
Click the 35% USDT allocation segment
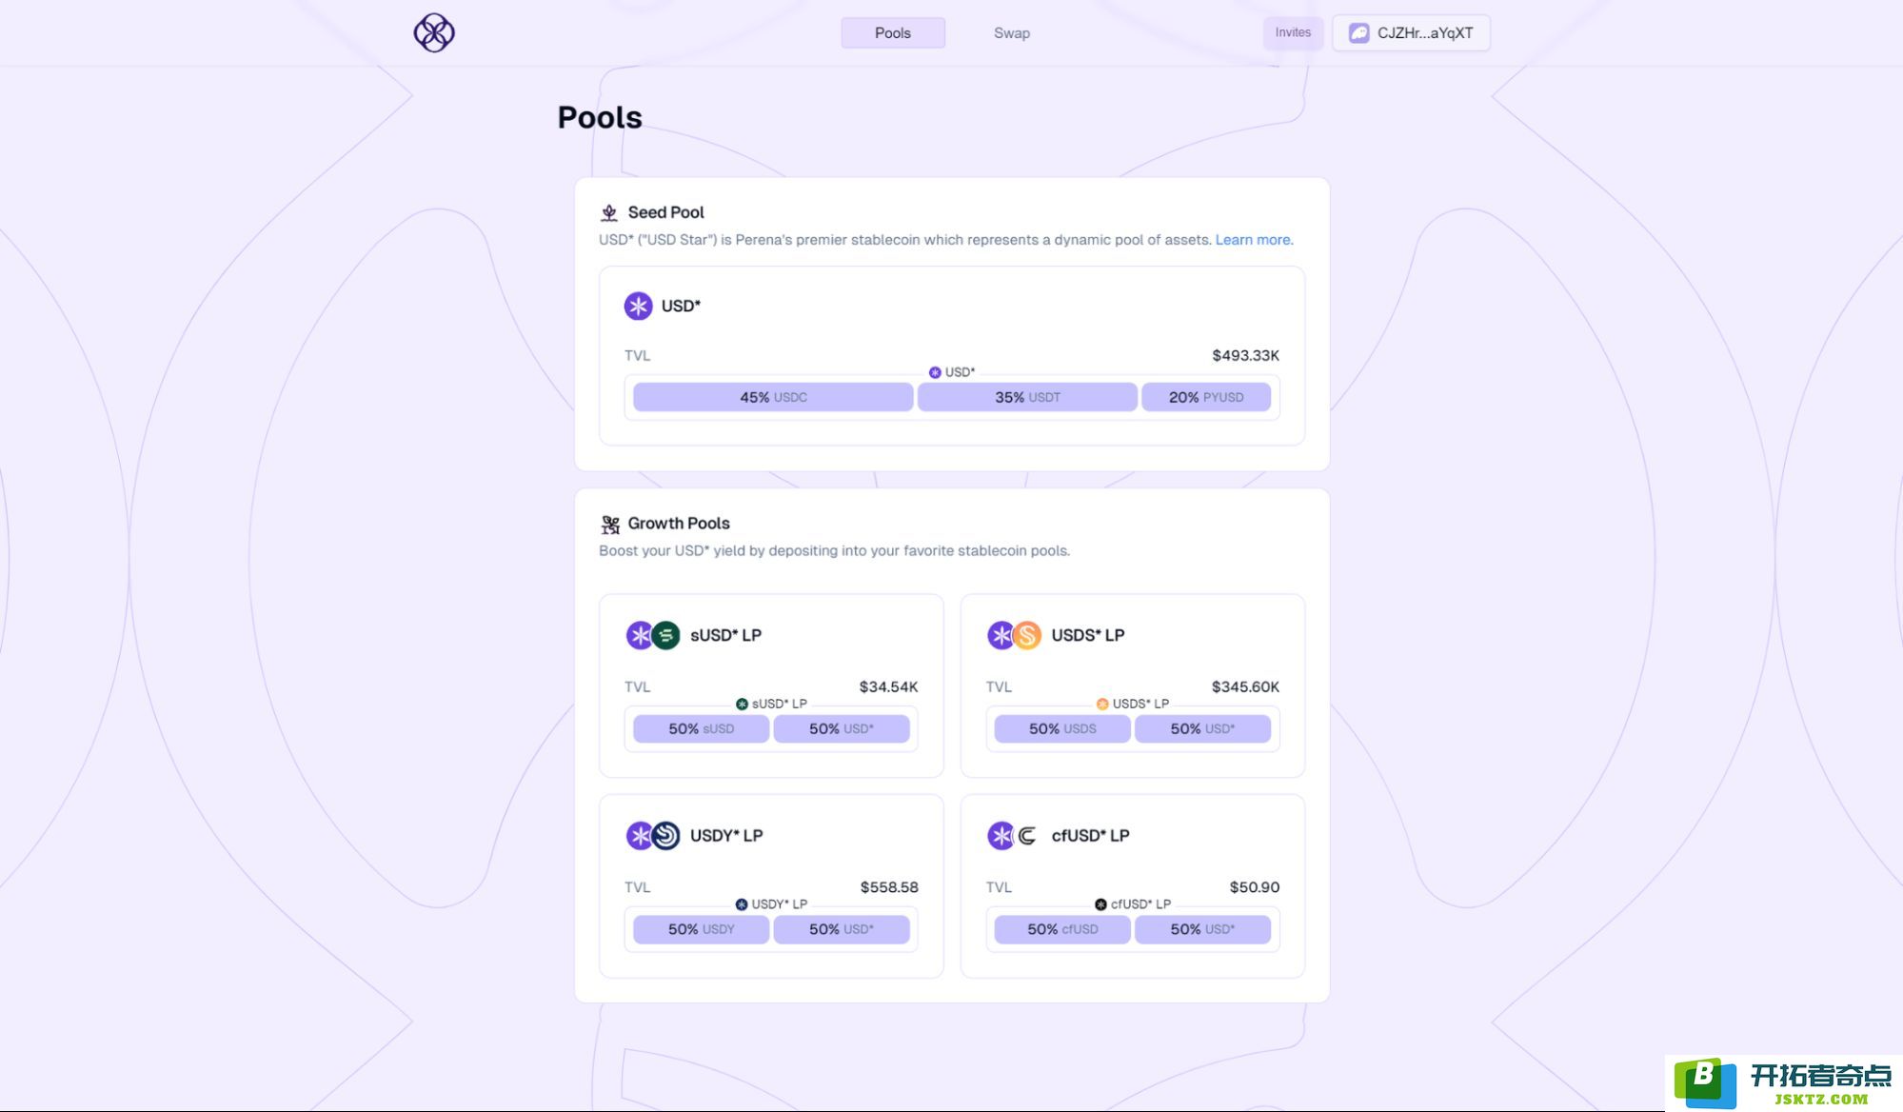(x=1027, y=397)
